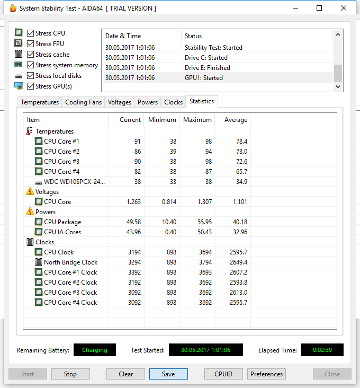
Task: Click the CPU Core #4 Clock icon
Action: point(39,302)
